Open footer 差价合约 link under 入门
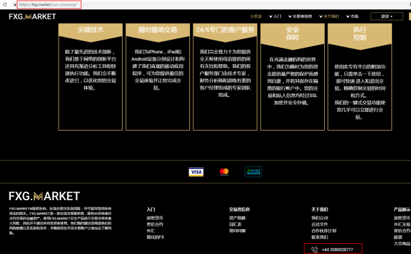Viewport: 411px width, 254px height. tap(155, 224)
